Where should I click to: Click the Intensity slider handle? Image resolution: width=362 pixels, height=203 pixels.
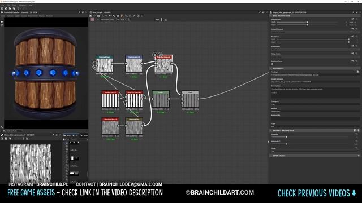(287, 144)
